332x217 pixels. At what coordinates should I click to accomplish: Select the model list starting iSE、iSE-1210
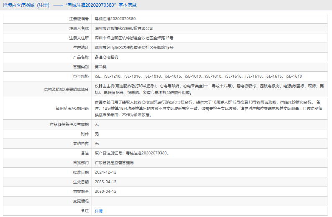[x=198, y=76]
